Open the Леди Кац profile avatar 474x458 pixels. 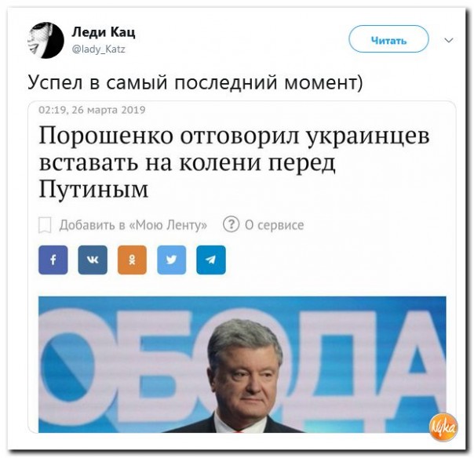[46, 40]
